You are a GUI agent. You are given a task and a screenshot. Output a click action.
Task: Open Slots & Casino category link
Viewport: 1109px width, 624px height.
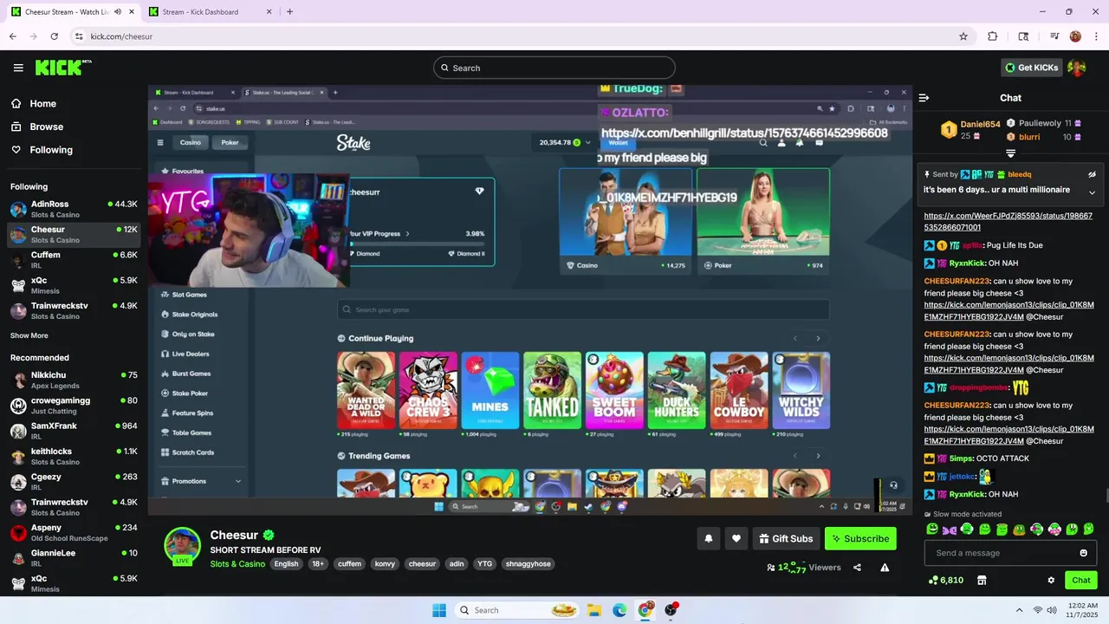pos(237,563)
